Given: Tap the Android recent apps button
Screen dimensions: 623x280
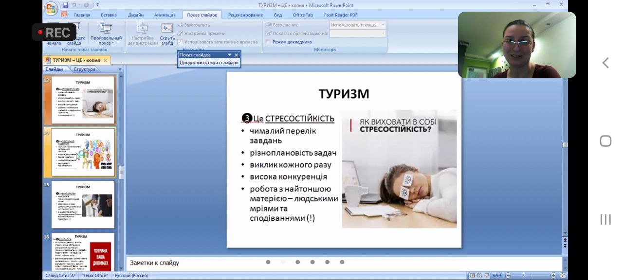Looking at the screenshot, I should click(605, 219).
